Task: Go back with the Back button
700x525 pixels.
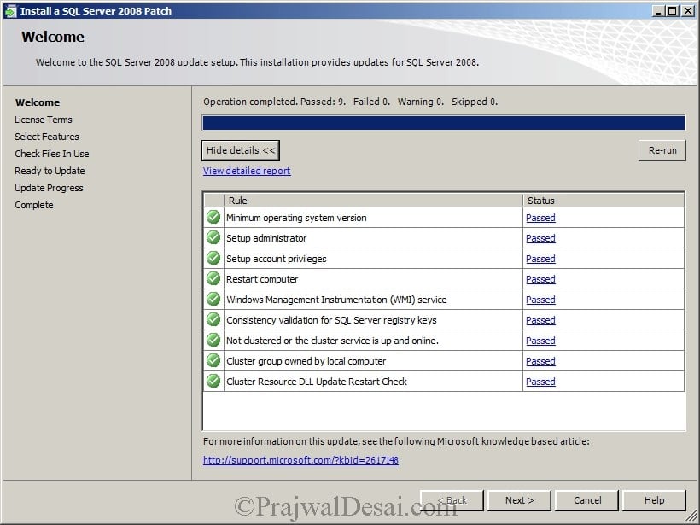Action: [452, 500]
